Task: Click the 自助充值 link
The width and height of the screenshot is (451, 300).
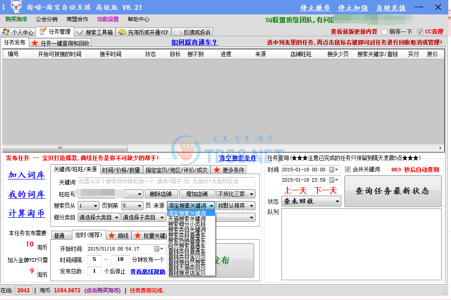Action: point(391,8)
